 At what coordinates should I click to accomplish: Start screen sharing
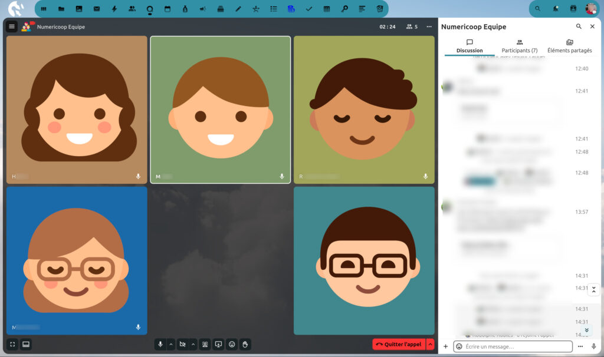click(218, 344)
